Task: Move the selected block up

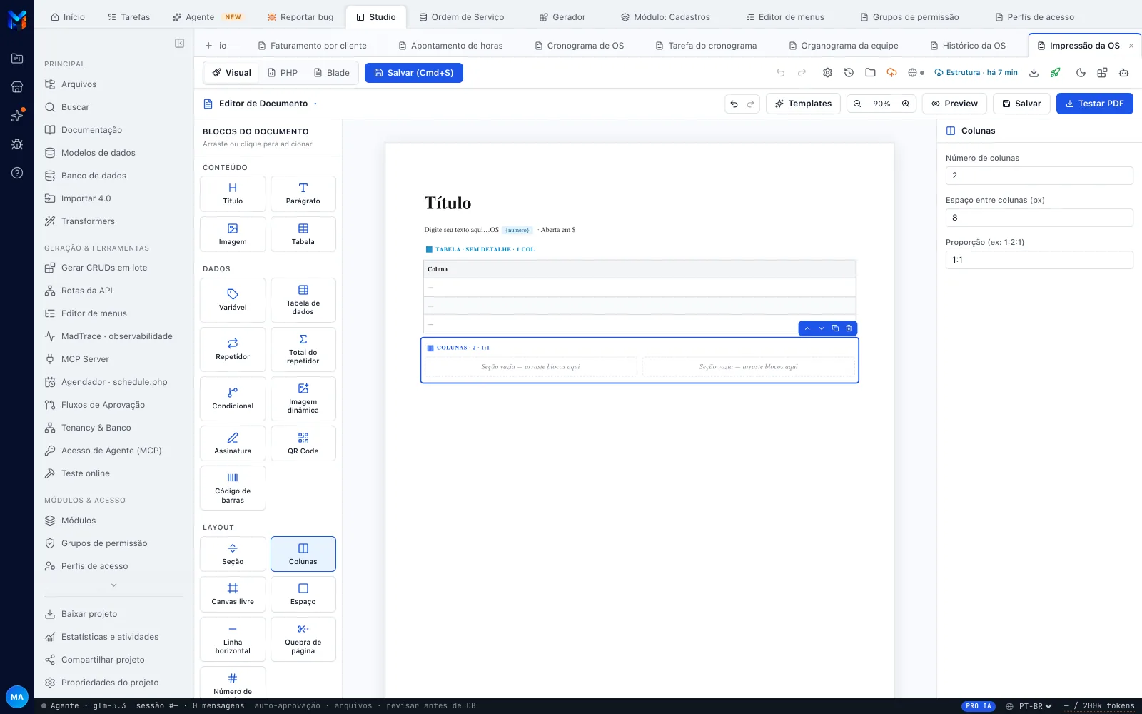Action: point(807,328)
